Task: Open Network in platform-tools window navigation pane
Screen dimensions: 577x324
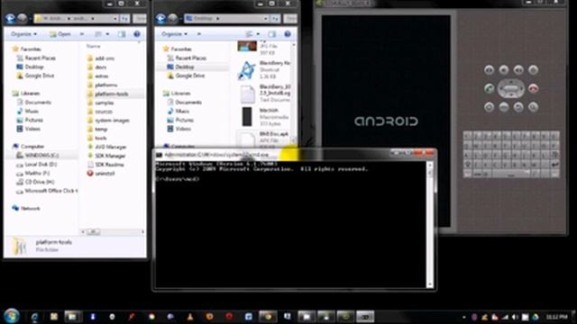Action: pyautogui.click(x=26, y=208)
